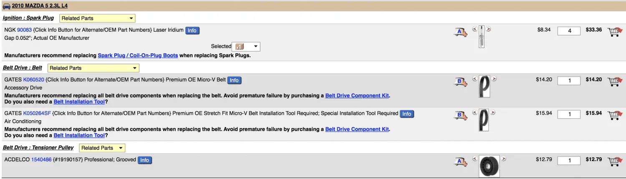View the K050264SF belt thumbnail

click(x=484, y=120)
